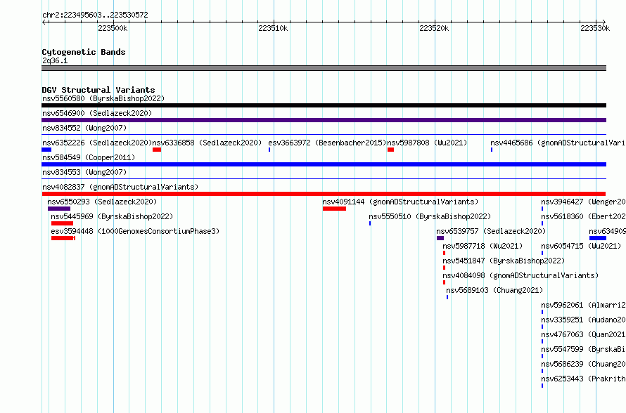Click red block under nsv6336858

pos(157,150)
